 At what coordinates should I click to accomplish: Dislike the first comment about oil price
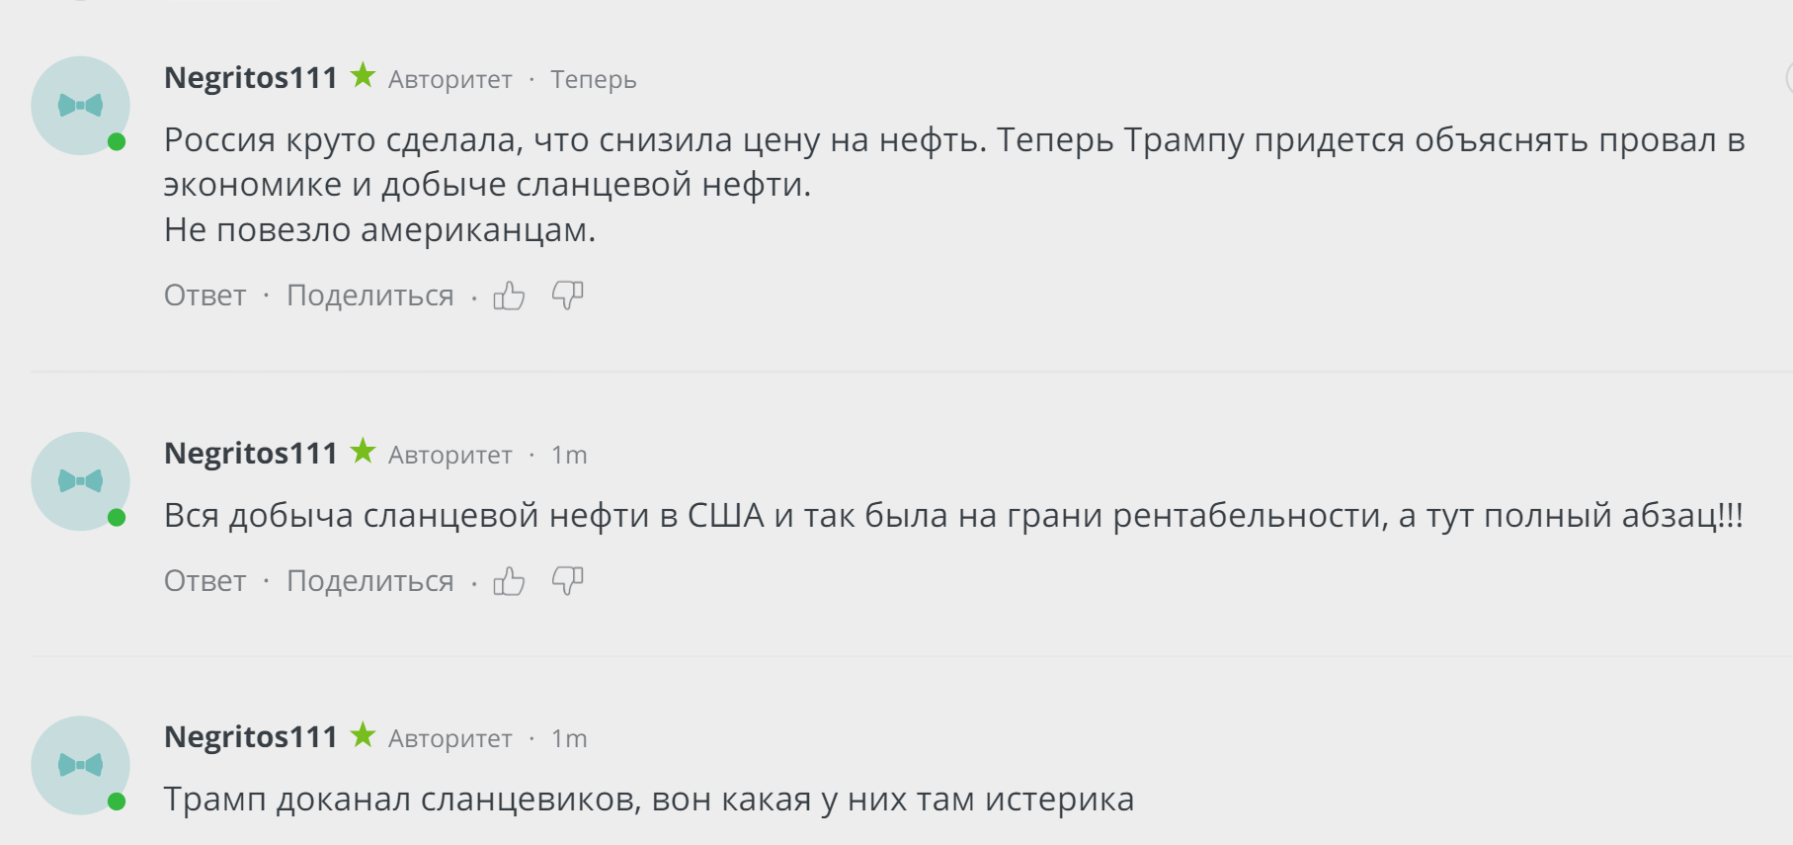coord(567,296)
